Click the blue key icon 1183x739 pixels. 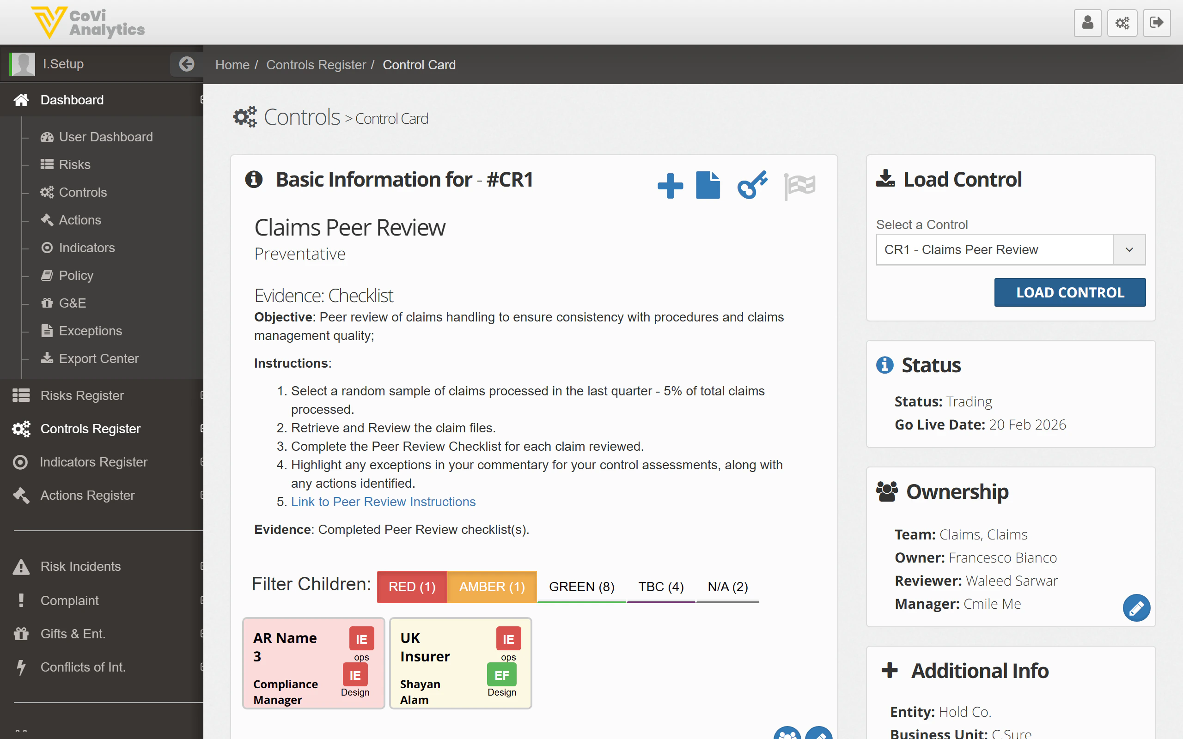click(752, 185)
